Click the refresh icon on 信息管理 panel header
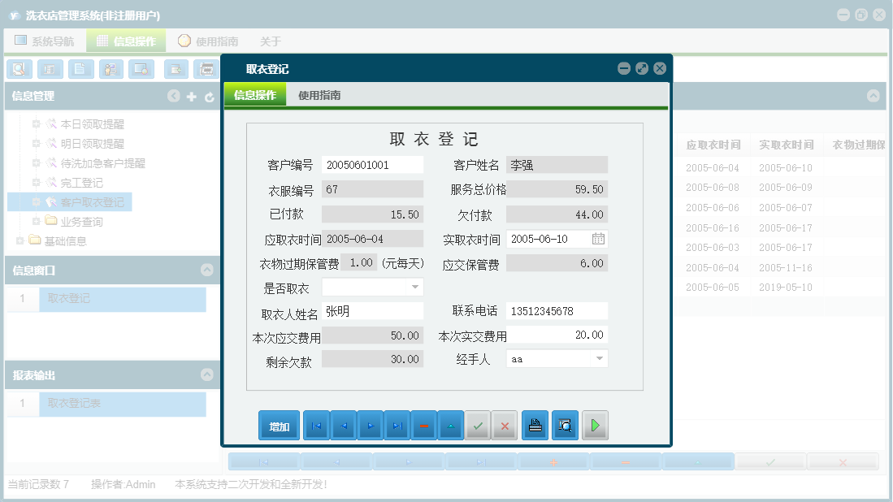Image resolution: width=893 pixels, height=502 pixels. pos(211,96)
